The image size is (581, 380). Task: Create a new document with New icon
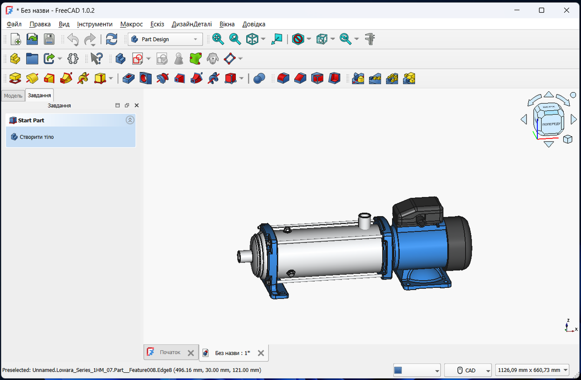click(x=15, y=39)
